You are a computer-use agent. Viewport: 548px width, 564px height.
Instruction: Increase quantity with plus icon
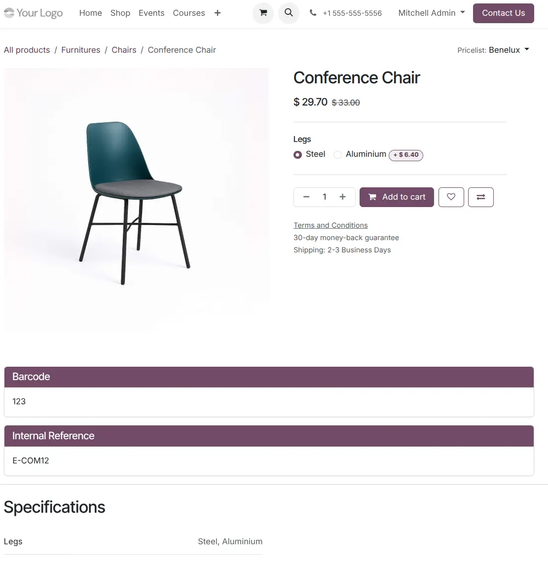pos(343,197)
